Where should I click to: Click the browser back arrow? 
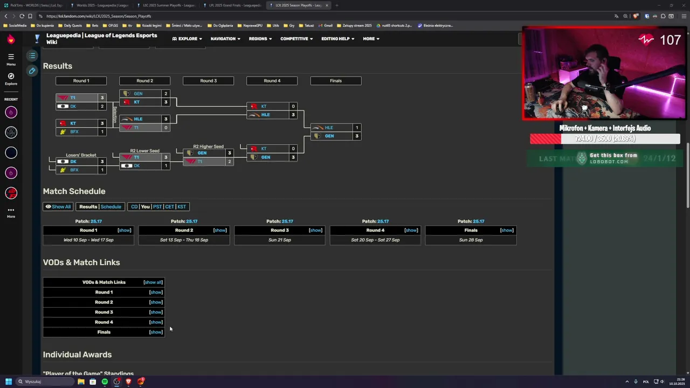(6, 16)
